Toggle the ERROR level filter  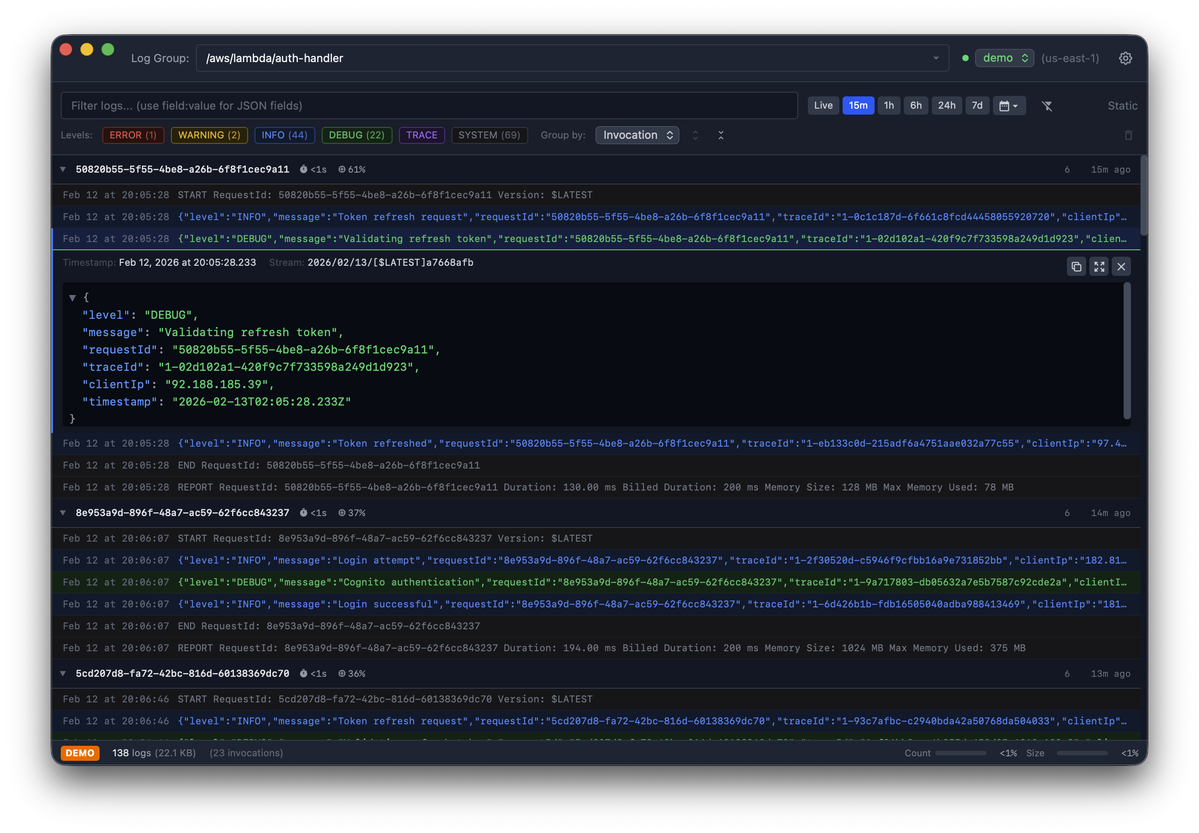pyautogui.click(x=133, y=135)
